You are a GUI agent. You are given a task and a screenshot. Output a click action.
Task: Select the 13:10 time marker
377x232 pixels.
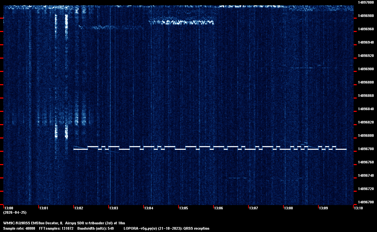[x=359, y=208]
